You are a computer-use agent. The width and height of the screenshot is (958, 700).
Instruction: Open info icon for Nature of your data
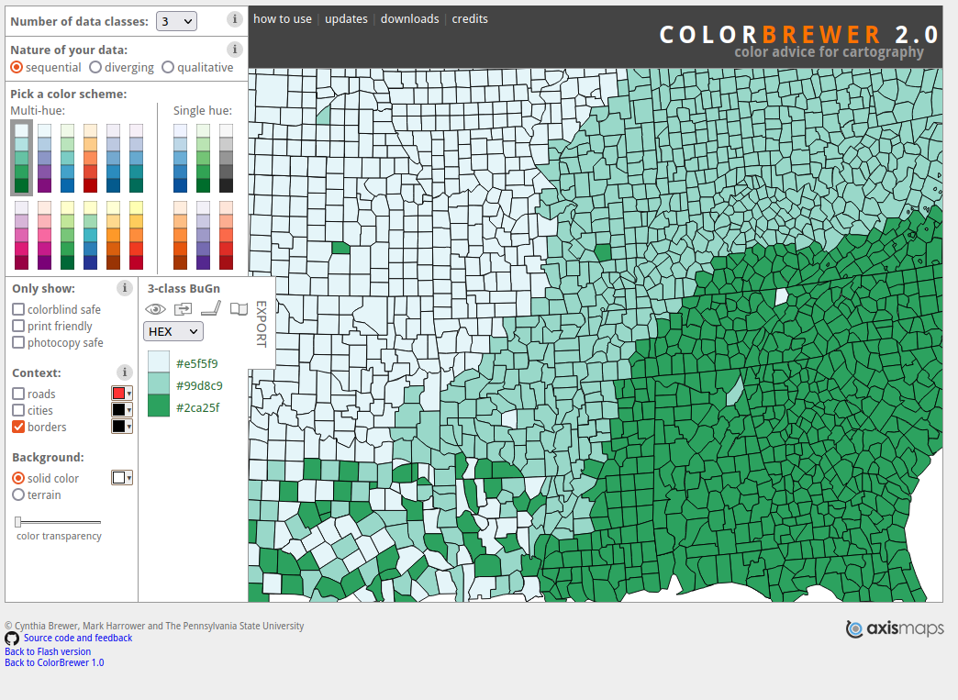pos(235,50)
